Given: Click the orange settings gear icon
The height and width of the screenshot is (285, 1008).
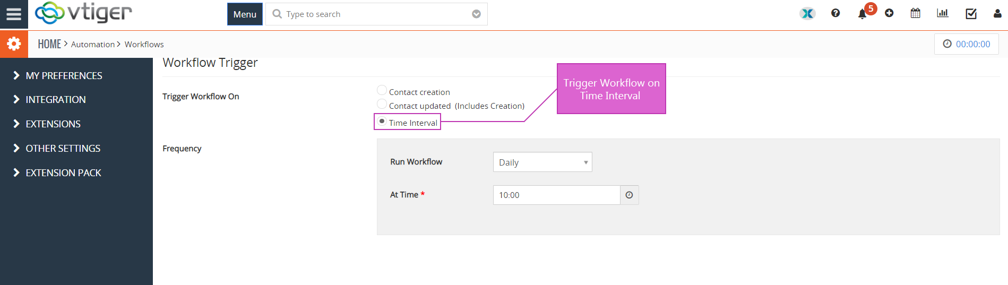Looking at the screenshot, I should (x=14, y=44).
